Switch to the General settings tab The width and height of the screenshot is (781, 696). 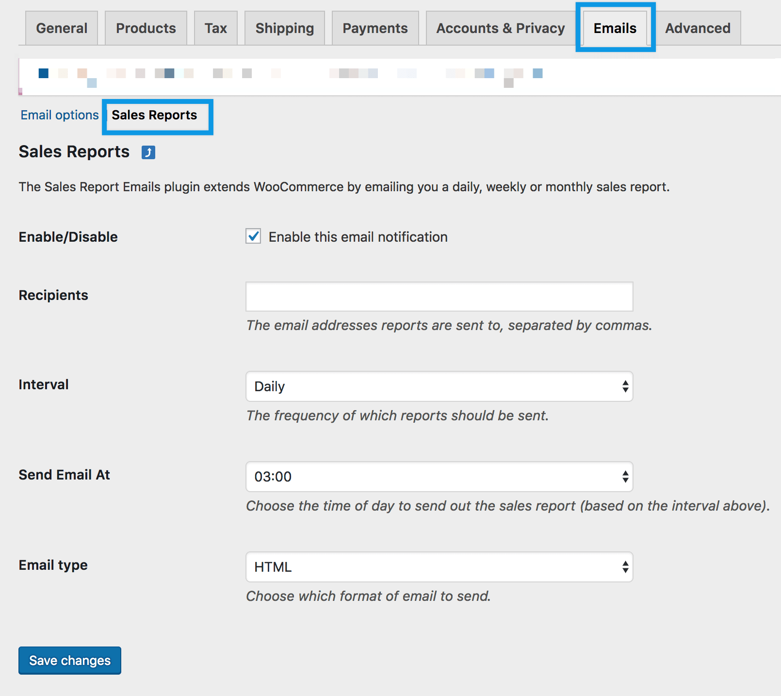point(62,28)
